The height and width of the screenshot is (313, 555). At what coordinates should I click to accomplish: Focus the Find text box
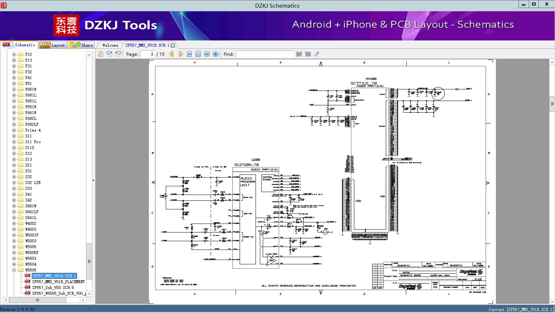pos(265,54)
